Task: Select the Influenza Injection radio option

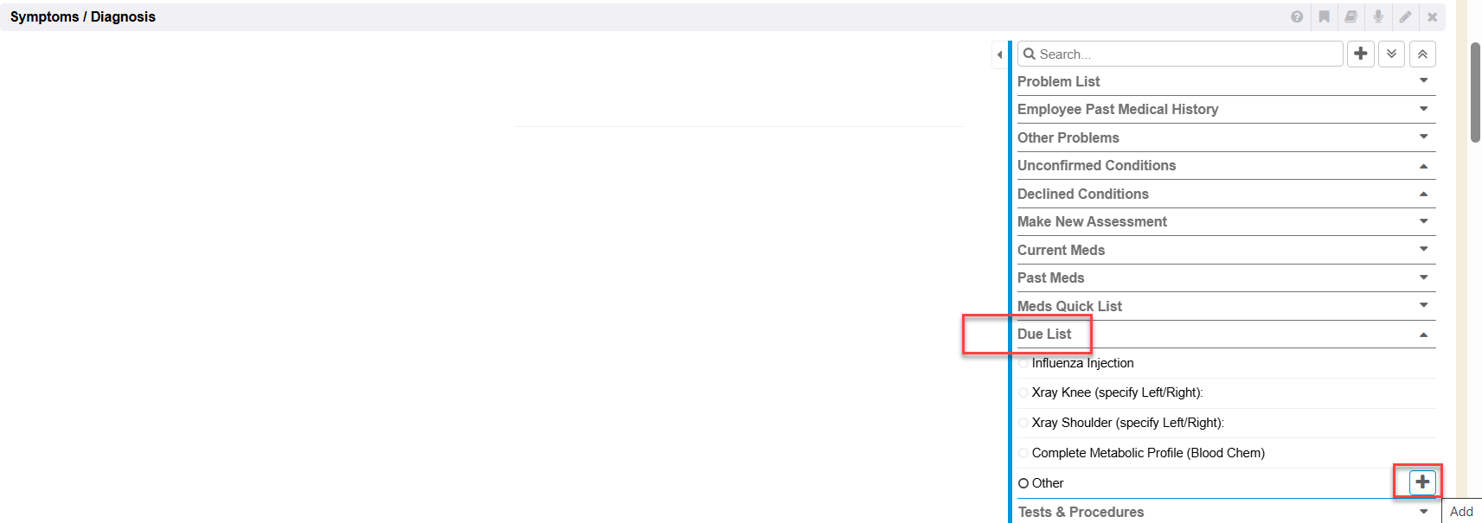Action: coord(1024,363)
